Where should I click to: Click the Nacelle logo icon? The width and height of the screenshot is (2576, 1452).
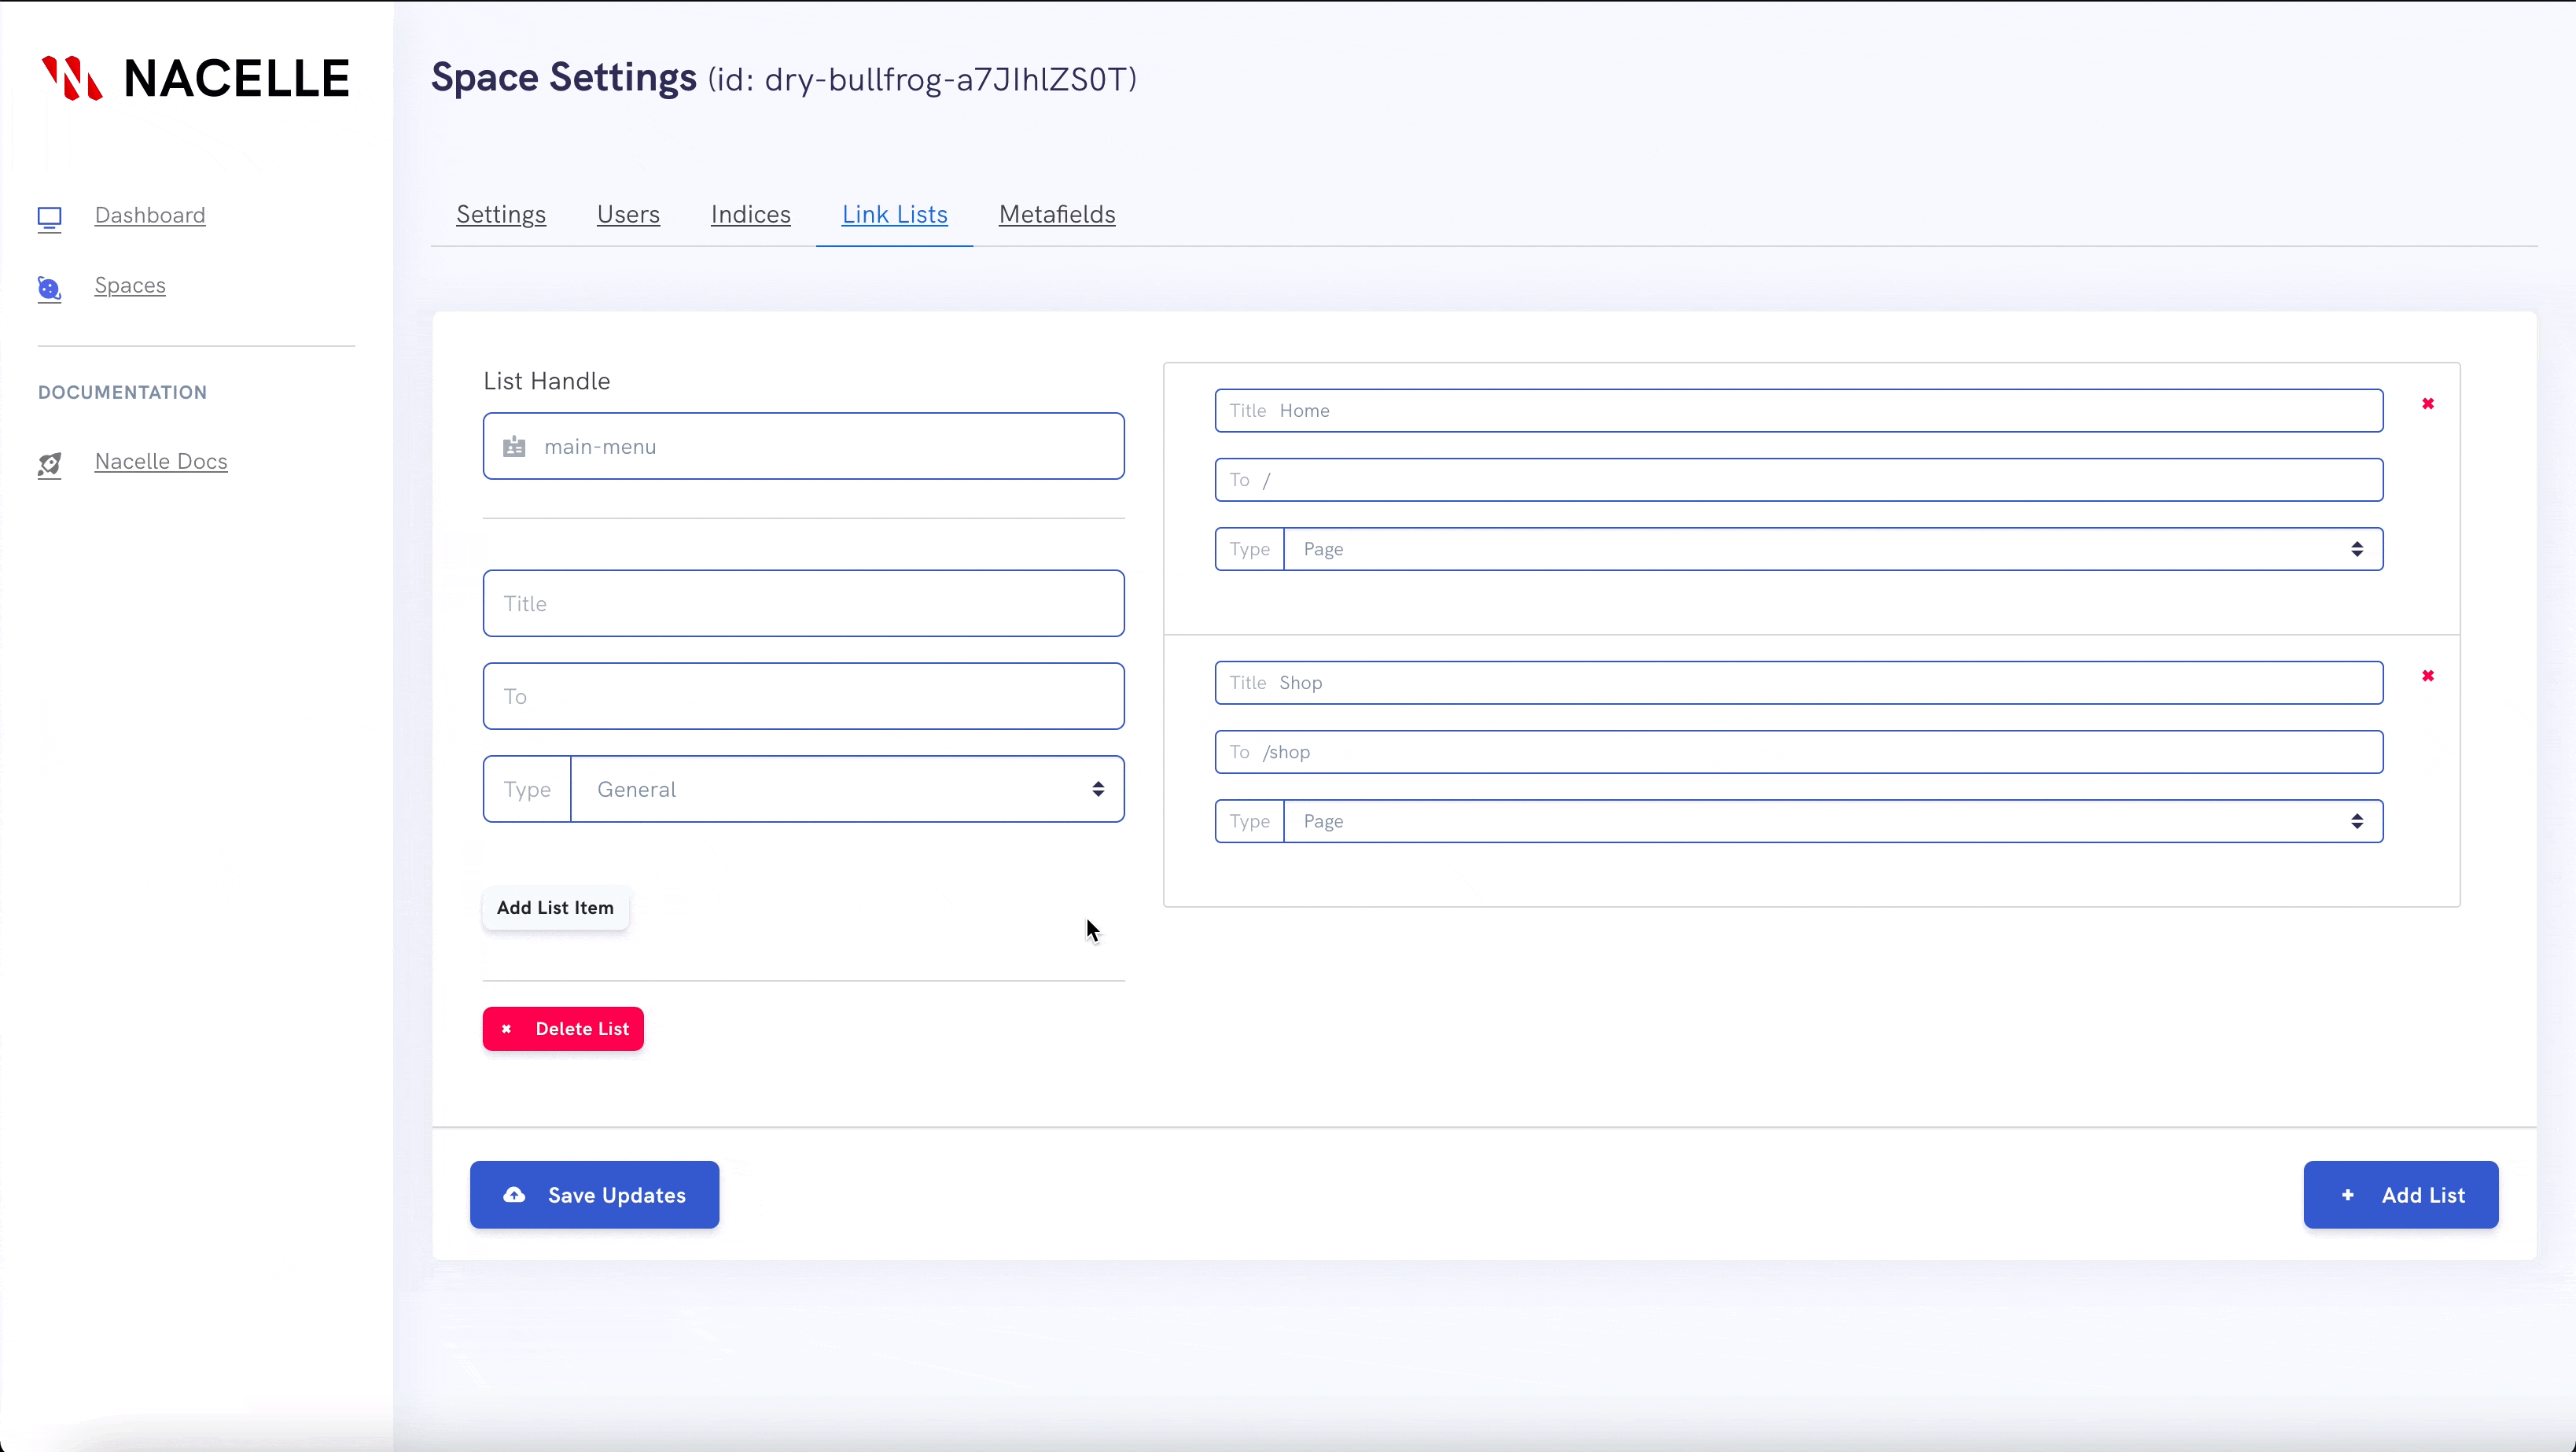(x=71, y=76)
